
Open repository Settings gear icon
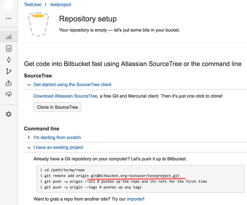coord(9,114)
